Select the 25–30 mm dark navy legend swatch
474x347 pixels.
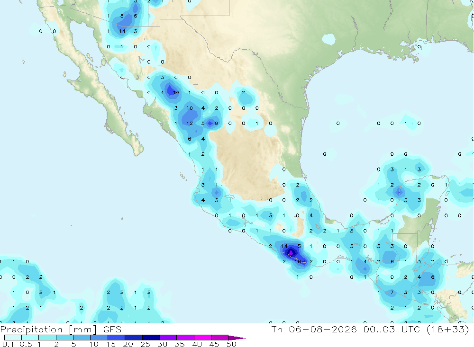pos(151,338)
